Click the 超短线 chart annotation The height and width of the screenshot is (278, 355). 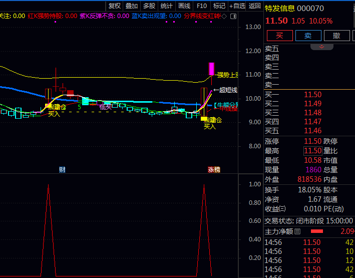pos(225,90)
